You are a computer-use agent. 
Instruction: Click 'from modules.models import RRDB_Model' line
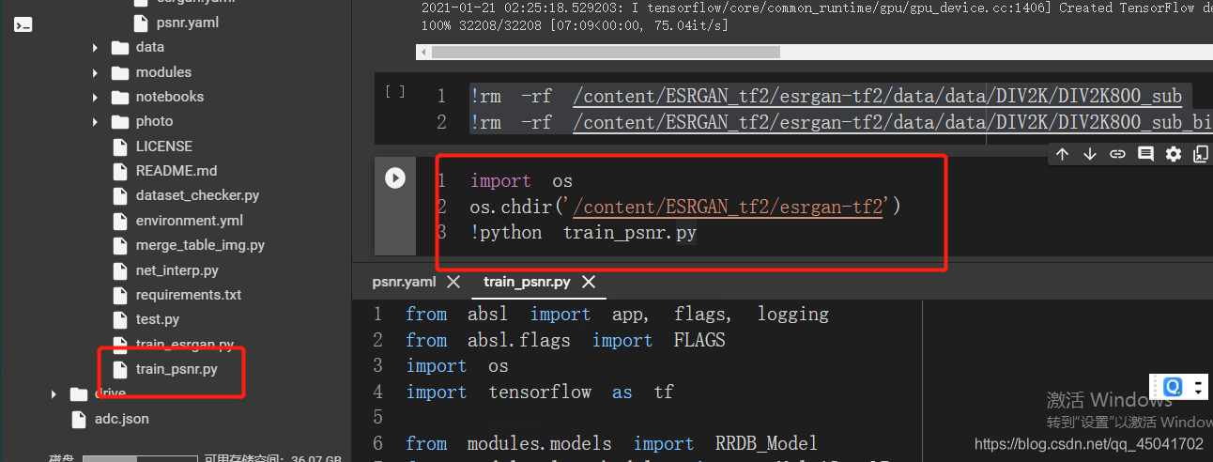[611, 443]
